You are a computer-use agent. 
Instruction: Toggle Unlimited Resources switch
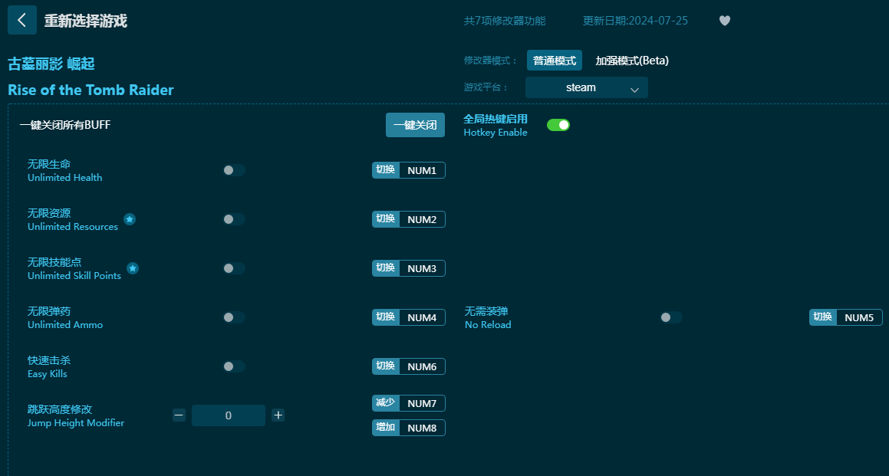tap(234, 219)
